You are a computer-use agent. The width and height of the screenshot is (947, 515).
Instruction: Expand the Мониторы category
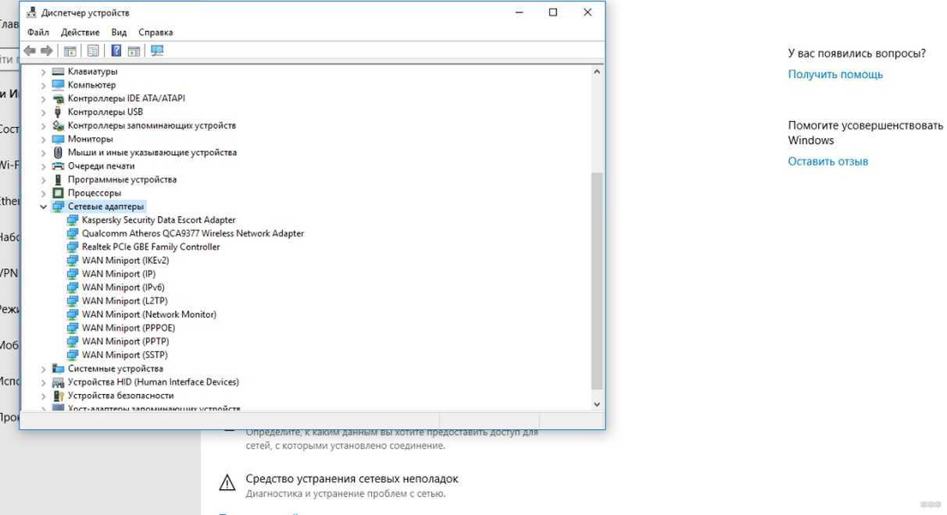[x=44, y=139]
